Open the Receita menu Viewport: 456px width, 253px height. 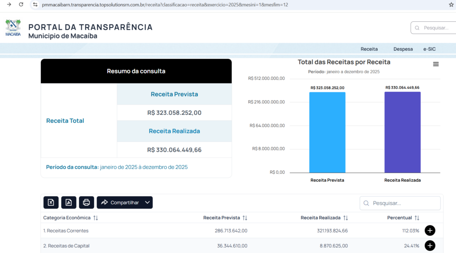(369, 49)
